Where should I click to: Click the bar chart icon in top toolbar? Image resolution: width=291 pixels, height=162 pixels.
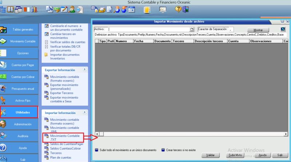click(35, 10)
